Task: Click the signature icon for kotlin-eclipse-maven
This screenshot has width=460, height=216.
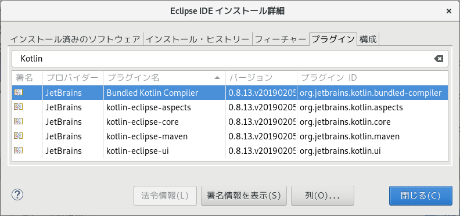Action: coord(19,136)
